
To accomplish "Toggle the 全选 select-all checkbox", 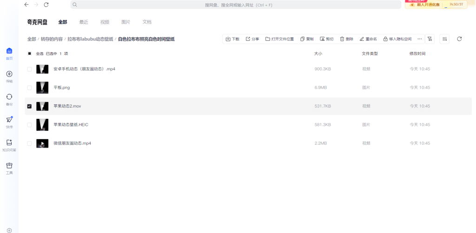I will pyautogui.click(x=29, y=54).
